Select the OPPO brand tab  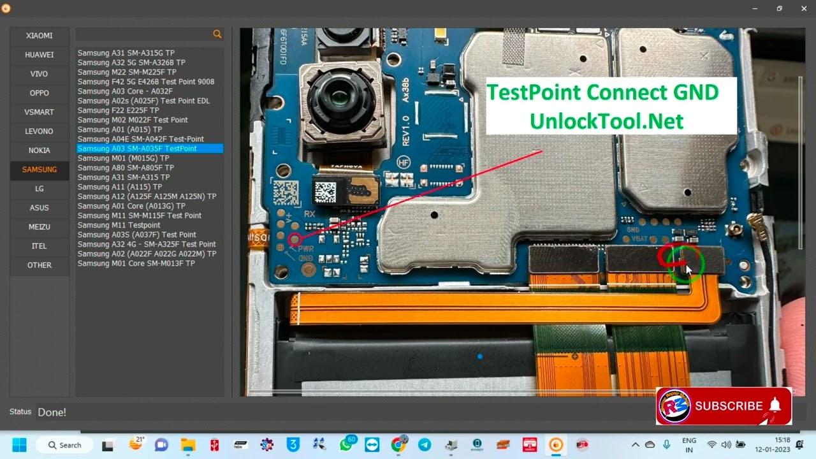(x=40, y=93)
